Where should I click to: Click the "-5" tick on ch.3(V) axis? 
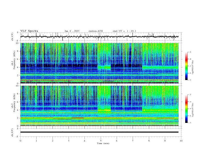(18, 137)
